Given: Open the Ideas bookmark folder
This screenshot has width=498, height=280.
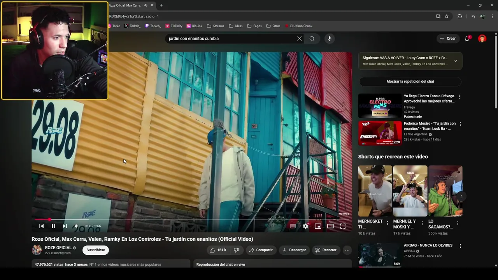Looking at the screenshot, I should click(x=236, y=26).
